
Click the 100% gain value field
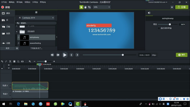point(182,24)
